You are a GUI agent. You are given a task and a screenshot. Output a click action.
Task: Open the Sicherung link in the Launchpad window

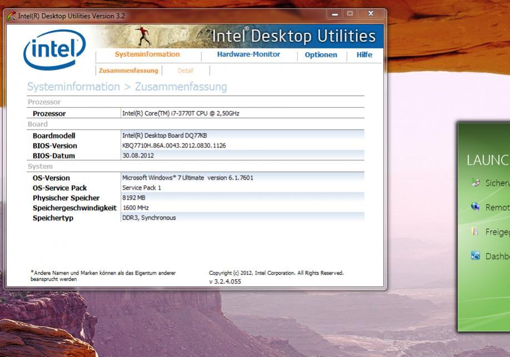click(497, 183)
